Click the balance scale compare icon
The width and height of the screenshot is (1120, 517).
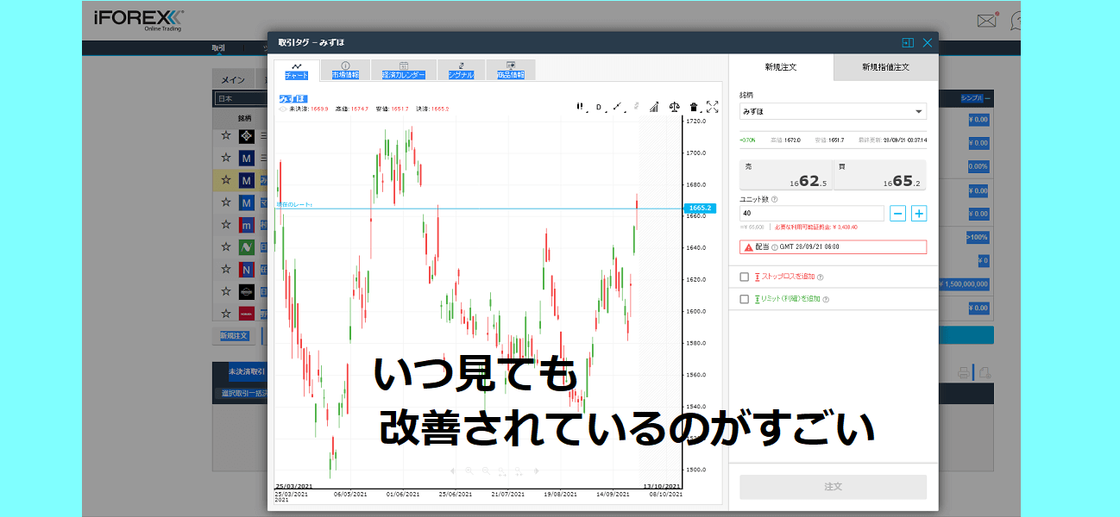(x=675, y=107)
